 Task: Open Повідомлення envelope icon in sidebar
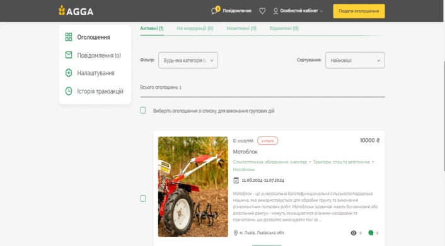click(69, 55)
